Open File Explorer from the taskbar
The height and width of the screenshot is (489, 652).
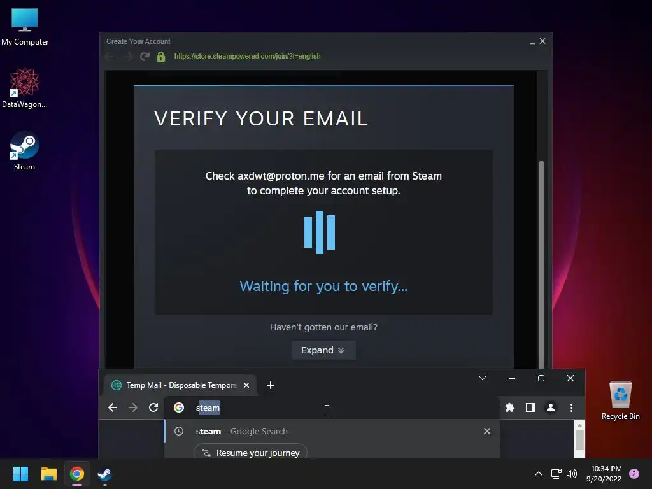point(48,474)
